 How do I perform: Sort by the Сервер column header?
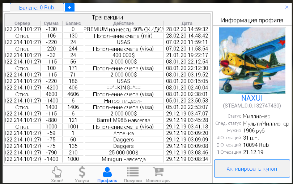22,23
